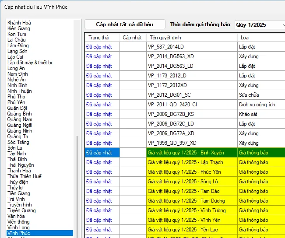The image size is (285, 238).
Task: Click the 'Cập nhật' cell for VP_1173_2012LD
Action: pos(132,76)
